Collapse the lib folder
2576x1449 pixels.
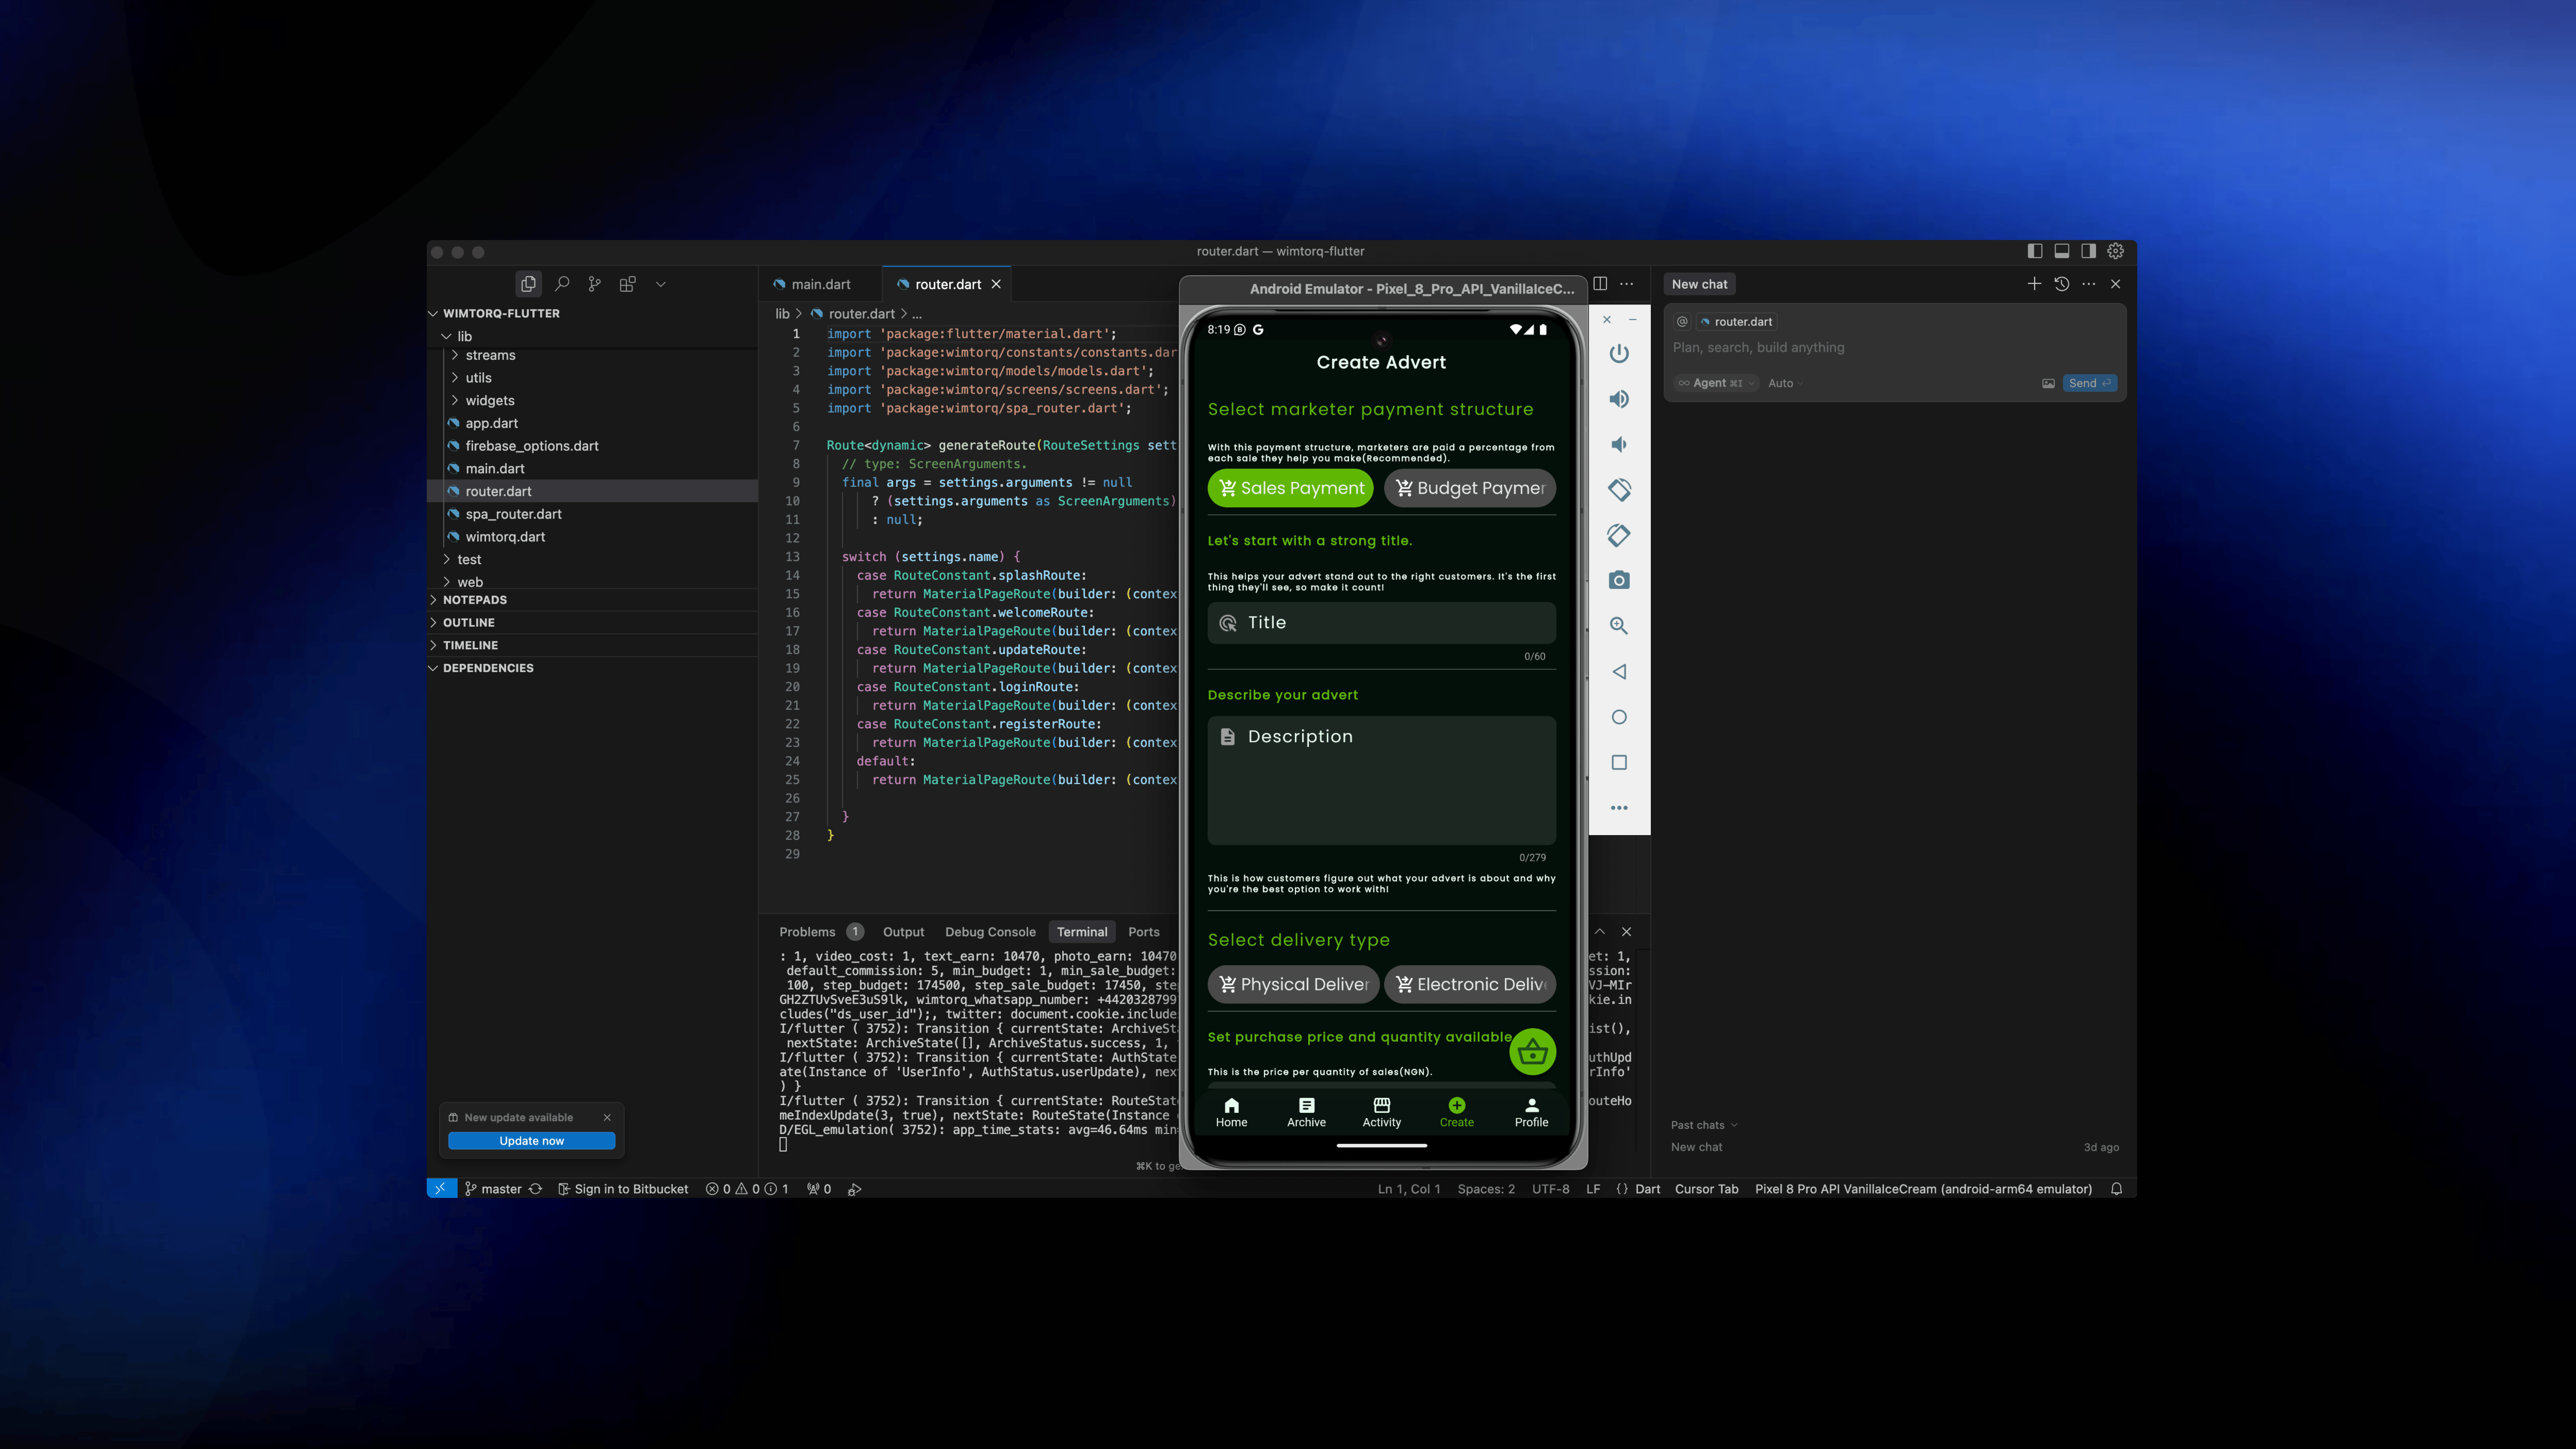(x=446, y=337)
